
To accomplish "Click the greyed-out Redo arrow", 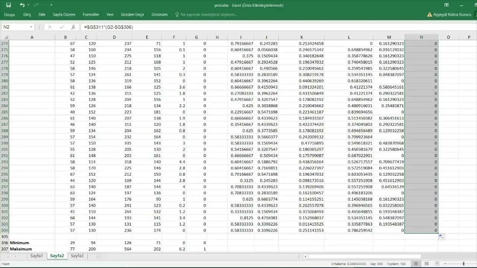I will point(36,5).
